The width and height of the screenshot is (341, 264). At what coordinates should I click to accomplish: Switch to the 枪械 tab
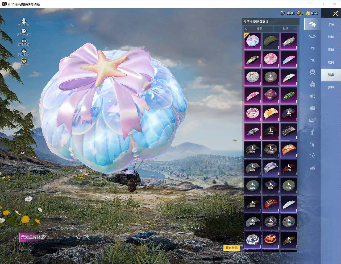tap(331, 37)
